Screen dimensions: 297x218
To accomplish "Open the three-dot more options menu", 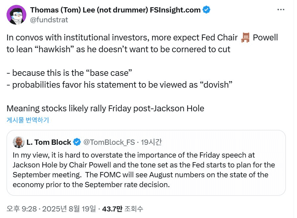I will click(281, 10).
